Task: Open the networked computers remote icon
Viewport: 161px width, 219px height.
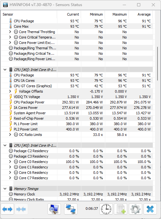Action: click(71, 209)
